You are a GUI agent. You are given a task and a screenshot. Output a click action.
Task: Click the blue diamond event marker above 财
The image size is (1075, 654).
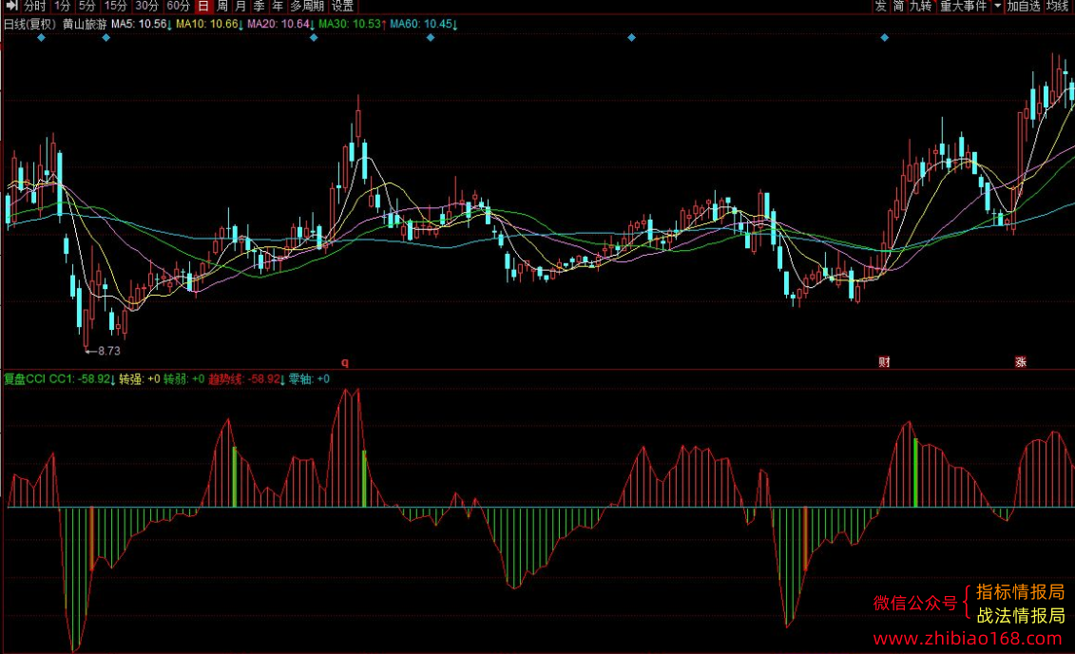point(884,38)
